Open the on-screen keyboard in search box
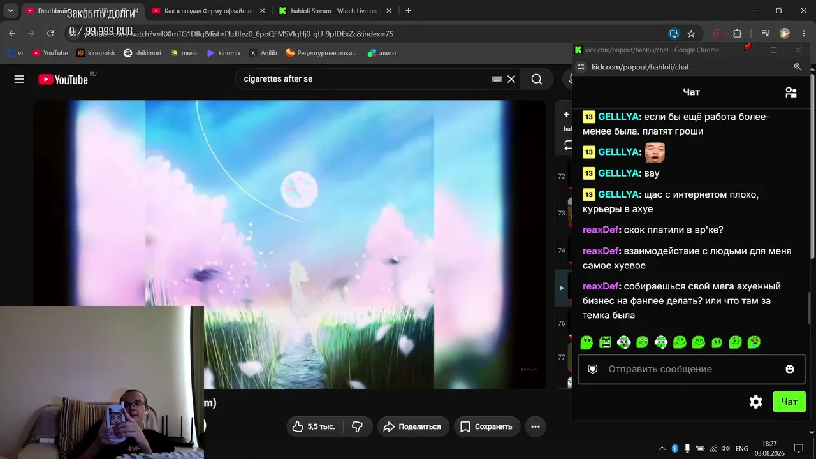 [497, 79]
